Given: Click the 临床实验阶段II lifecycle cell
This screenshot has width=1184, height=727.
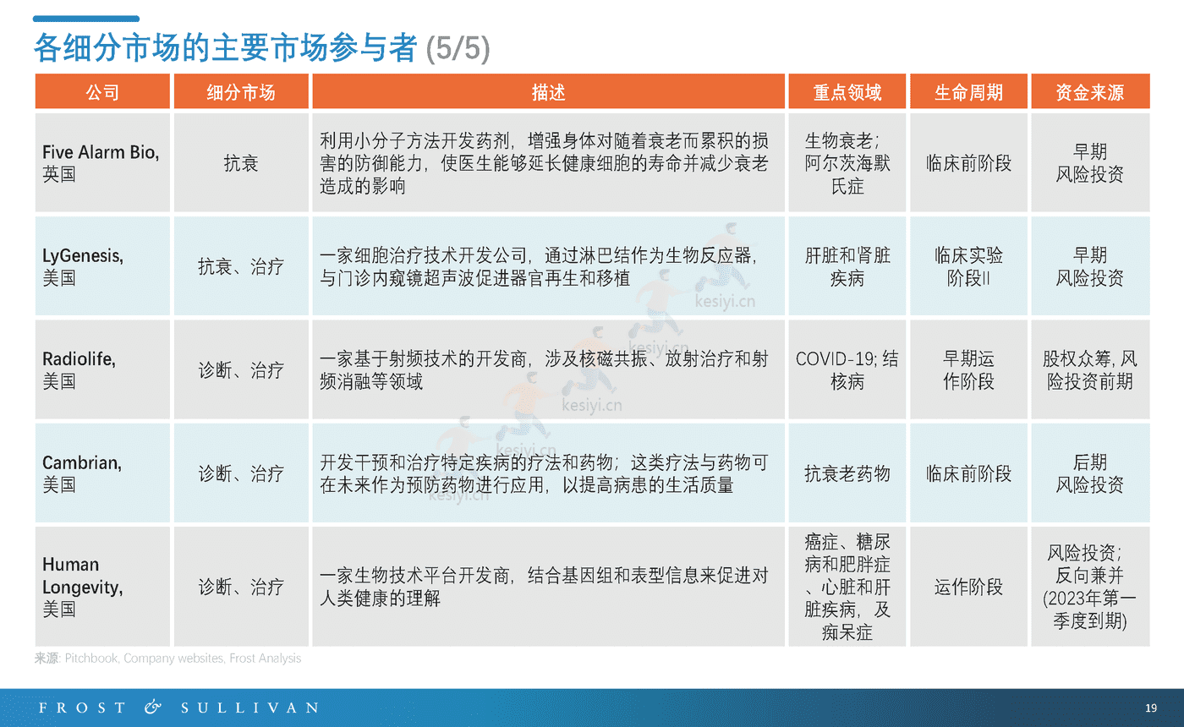Looking at the screenshot, I should (x=968, y=266).
